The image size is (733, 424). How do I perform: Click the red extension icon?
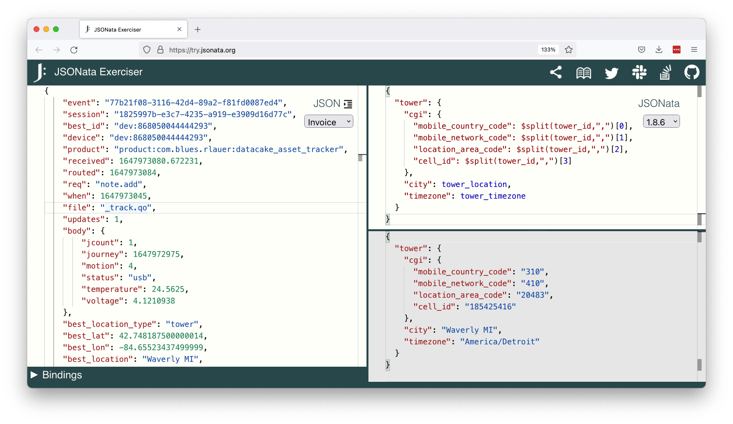(x=676, y=50)
